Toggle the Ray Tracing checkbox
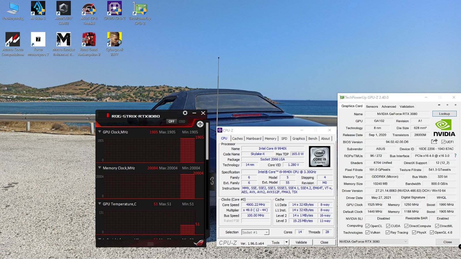Screen dimensions: 461x259 tap(388, 233)
